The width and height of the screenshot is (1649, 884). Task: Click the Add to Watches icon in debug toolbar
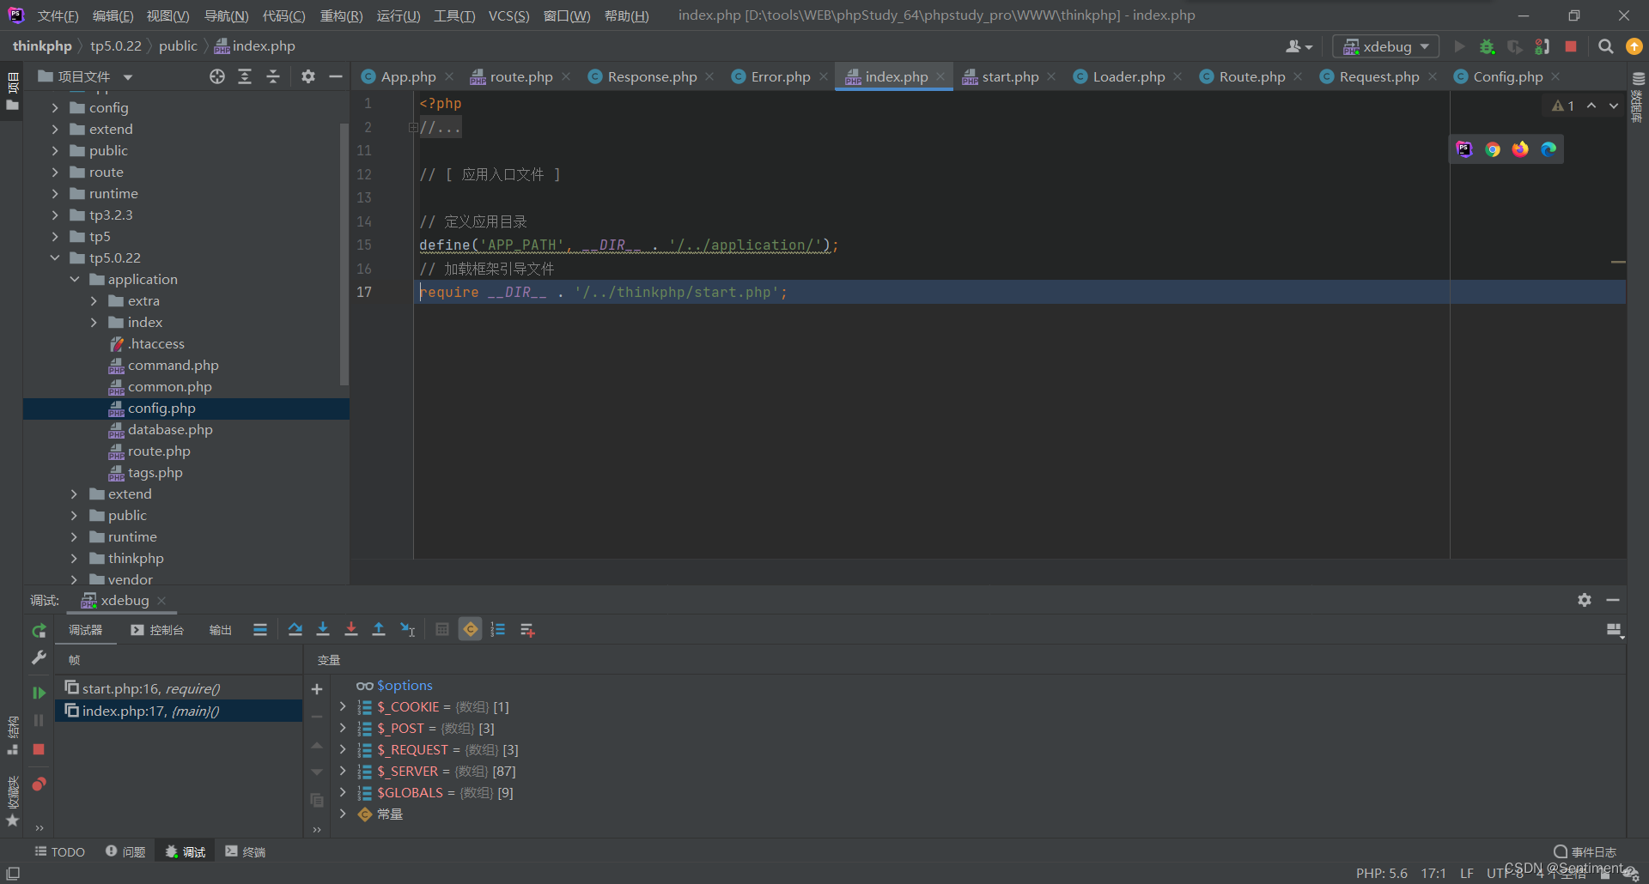pyautogui.click(x=527, y=630)
